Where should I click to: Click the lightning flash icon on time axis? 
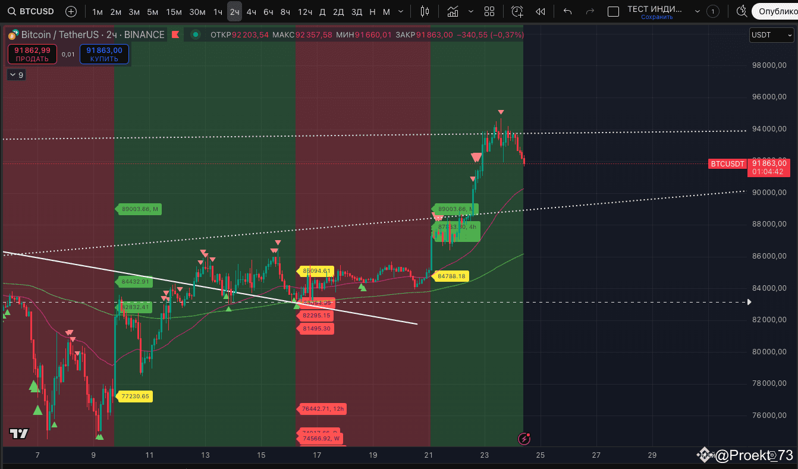tap(524, 439)
